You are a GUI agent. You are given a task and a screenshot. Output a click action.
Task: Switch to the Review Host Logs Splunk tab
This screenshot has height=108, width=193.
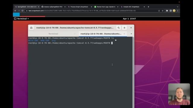[x=106, y=7]
